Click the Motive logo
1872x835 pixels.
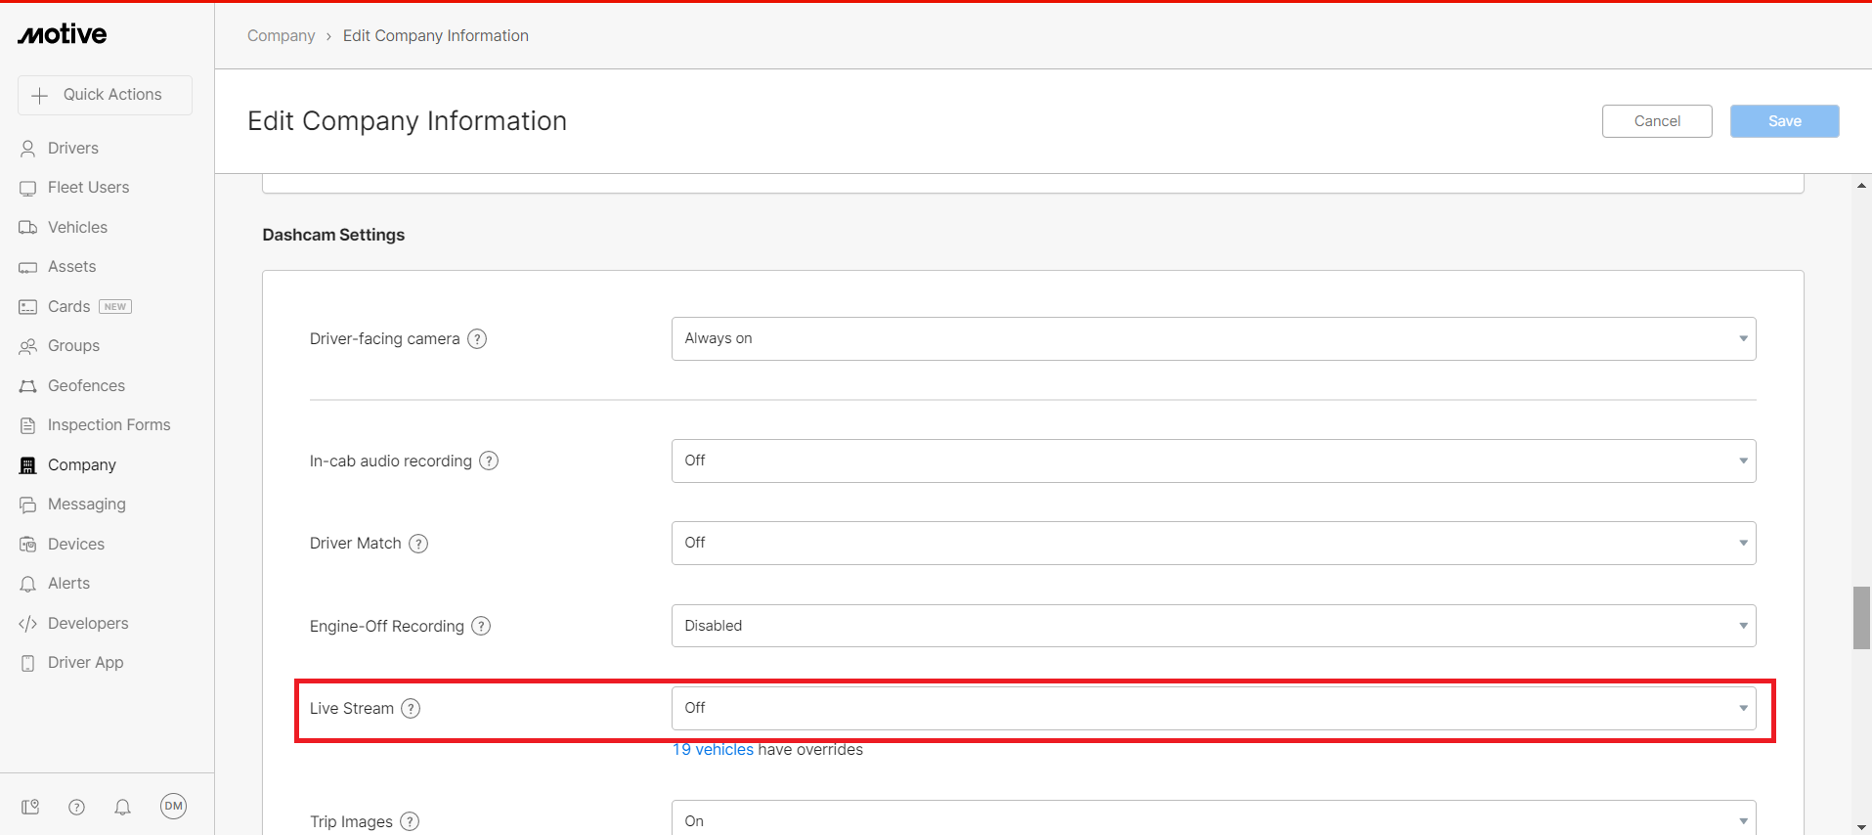click(x=62, y=34)
